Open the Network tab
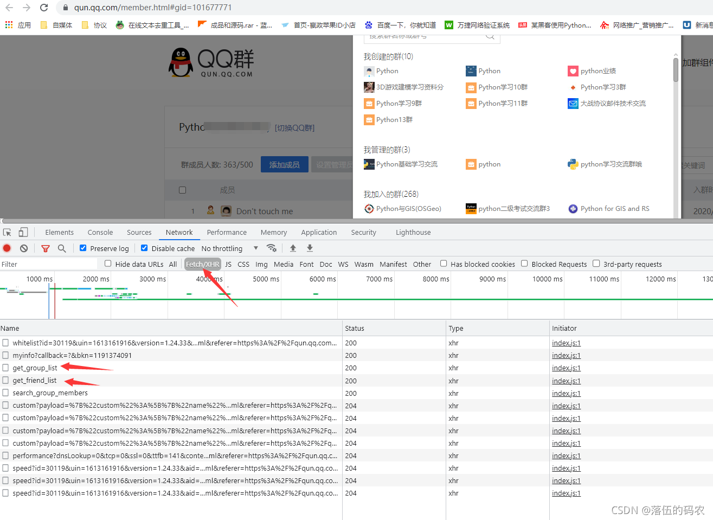The width and height of the screenshot is (713, 520). tap(179, 232)
